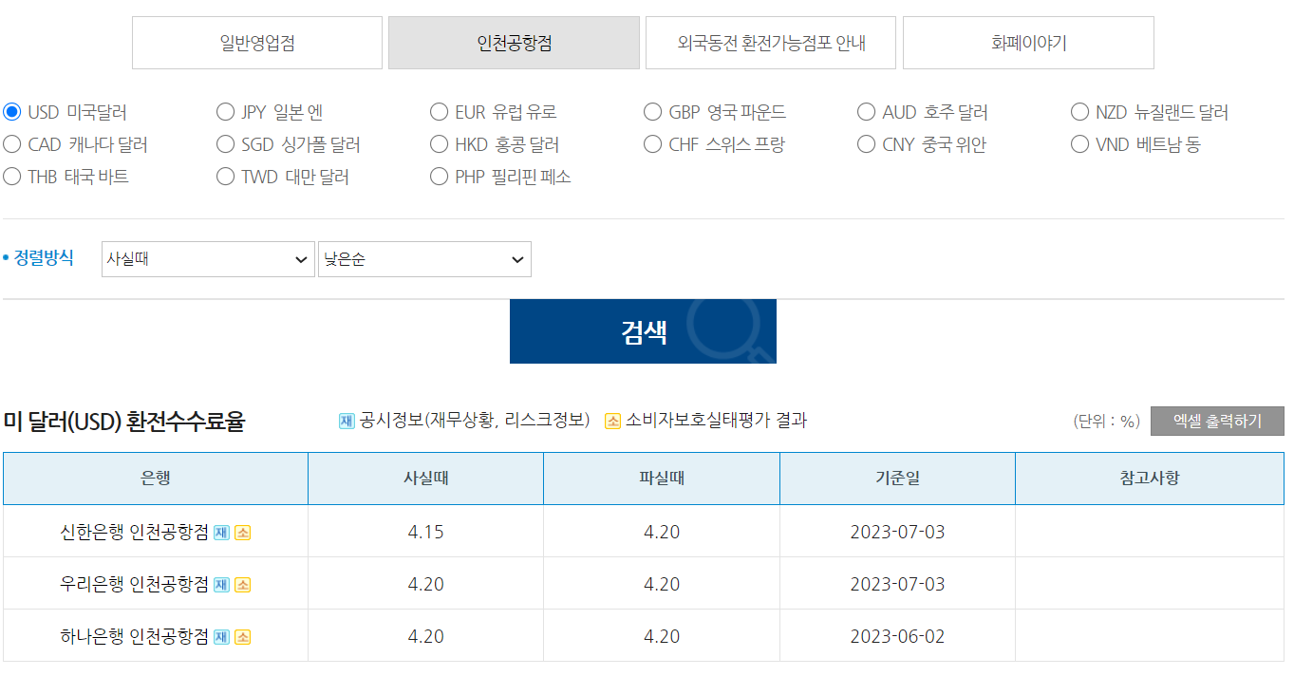Switch to the 일반영업점 tab
This screenshot has height=676, width=1294.
256,42
